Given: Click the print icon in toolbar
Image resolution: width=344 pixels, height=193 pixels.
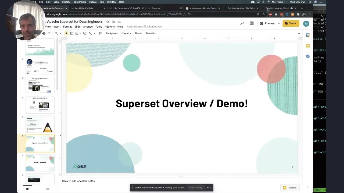Looking at the screenshot, I should 44,33.
